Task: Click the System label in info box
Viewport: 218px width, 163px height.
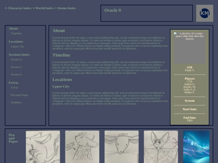Action: (189, 101)
